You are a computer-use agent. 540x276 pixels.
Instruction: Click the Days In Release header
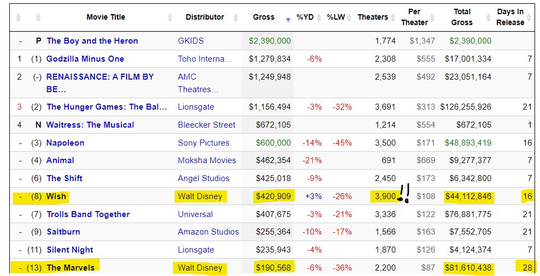point(510,17)
